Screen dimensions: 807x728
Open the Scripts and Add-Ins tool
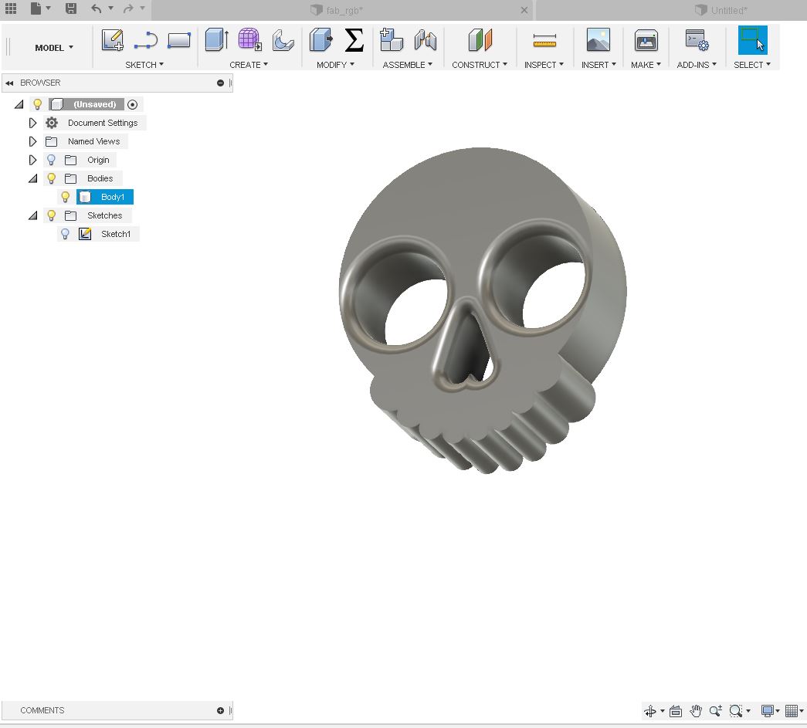pyautogui.click(x=697, y=39)
